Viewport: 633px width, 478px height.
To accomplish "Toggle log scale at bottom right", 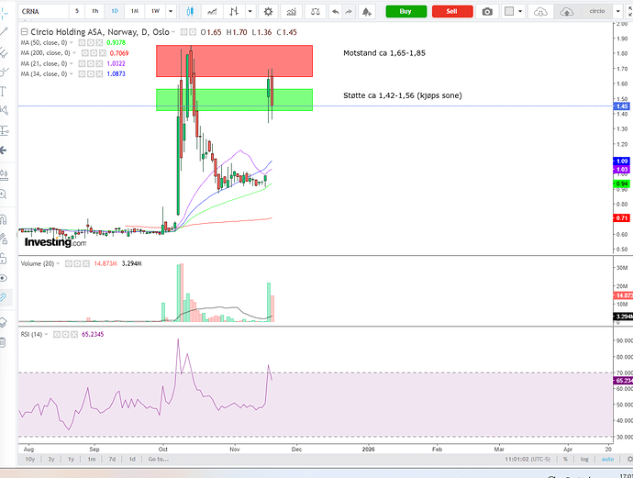I will tap(584, 459).
